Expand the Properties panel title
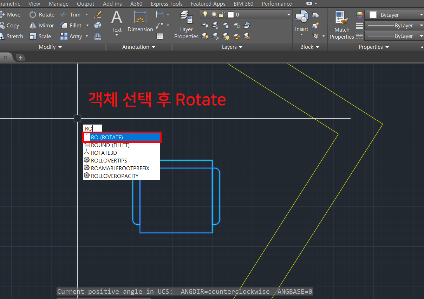This screenshot has width=424, height=299. pos(374,47)
